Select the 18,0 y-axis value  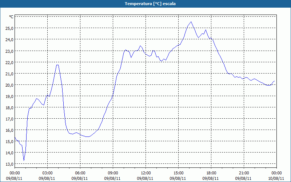coord(9,107)
